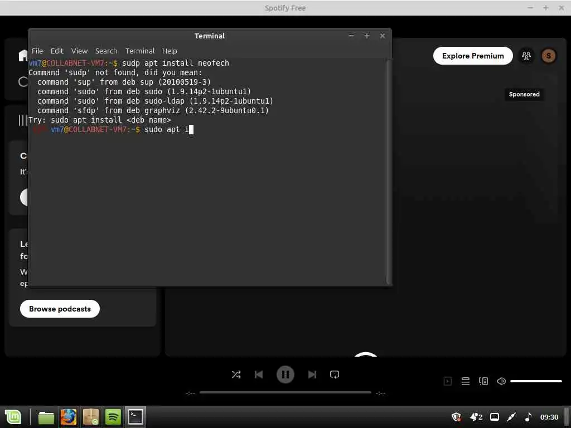Open the Terminal Edit menu
The height and width of the screenshot is (428, 571).
click(57, 51)
